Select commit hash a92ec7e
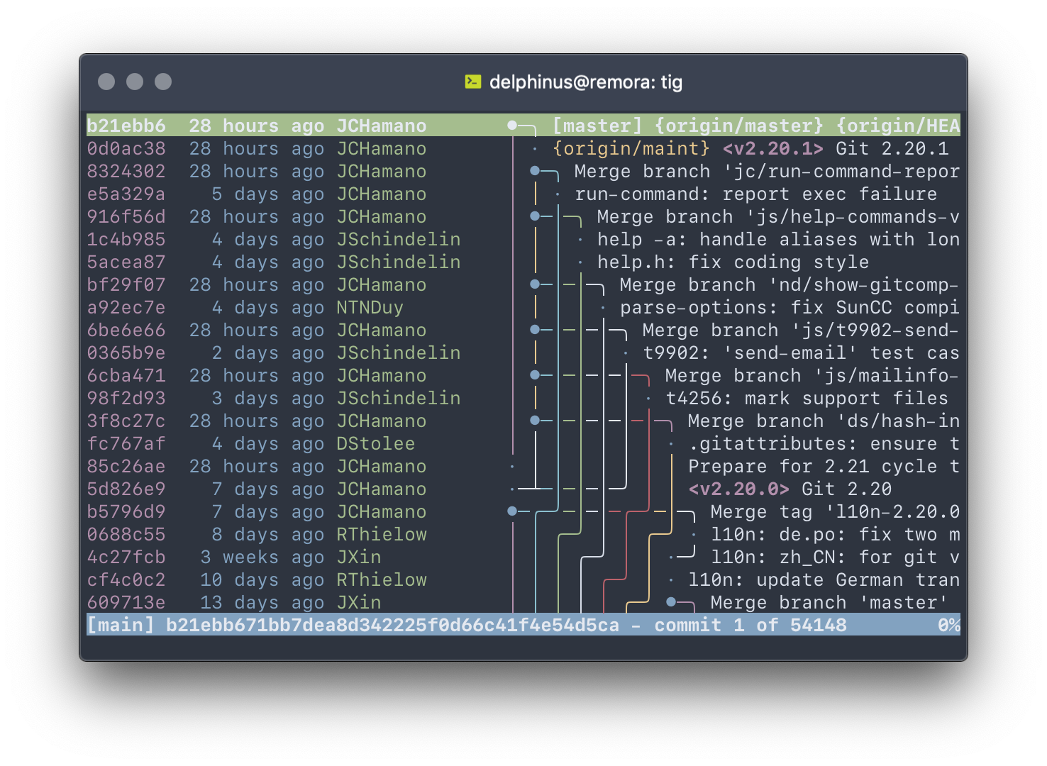Image resolution: width=1047 pixels, height=766 pixels. coord(126,307)
